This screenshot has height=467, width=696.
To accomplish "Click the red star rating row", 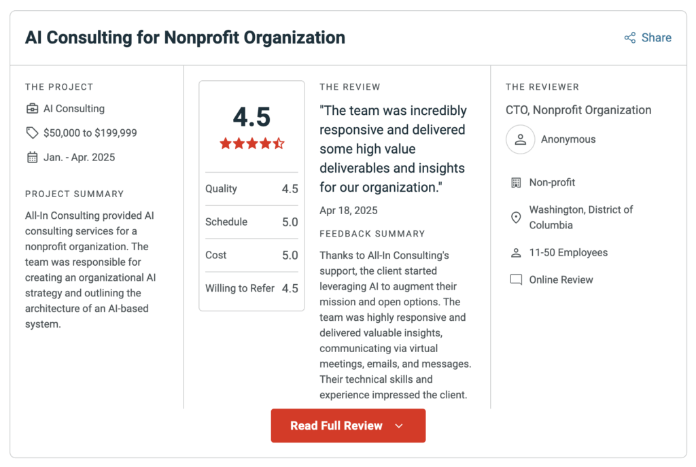I will click(251, 143).
